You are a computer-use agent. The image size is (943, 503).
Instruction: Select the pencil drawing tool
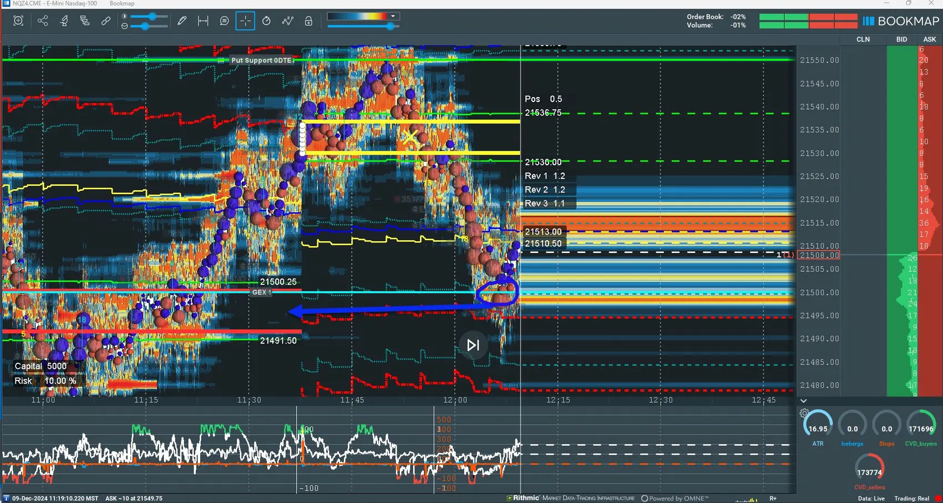(182, 21)
